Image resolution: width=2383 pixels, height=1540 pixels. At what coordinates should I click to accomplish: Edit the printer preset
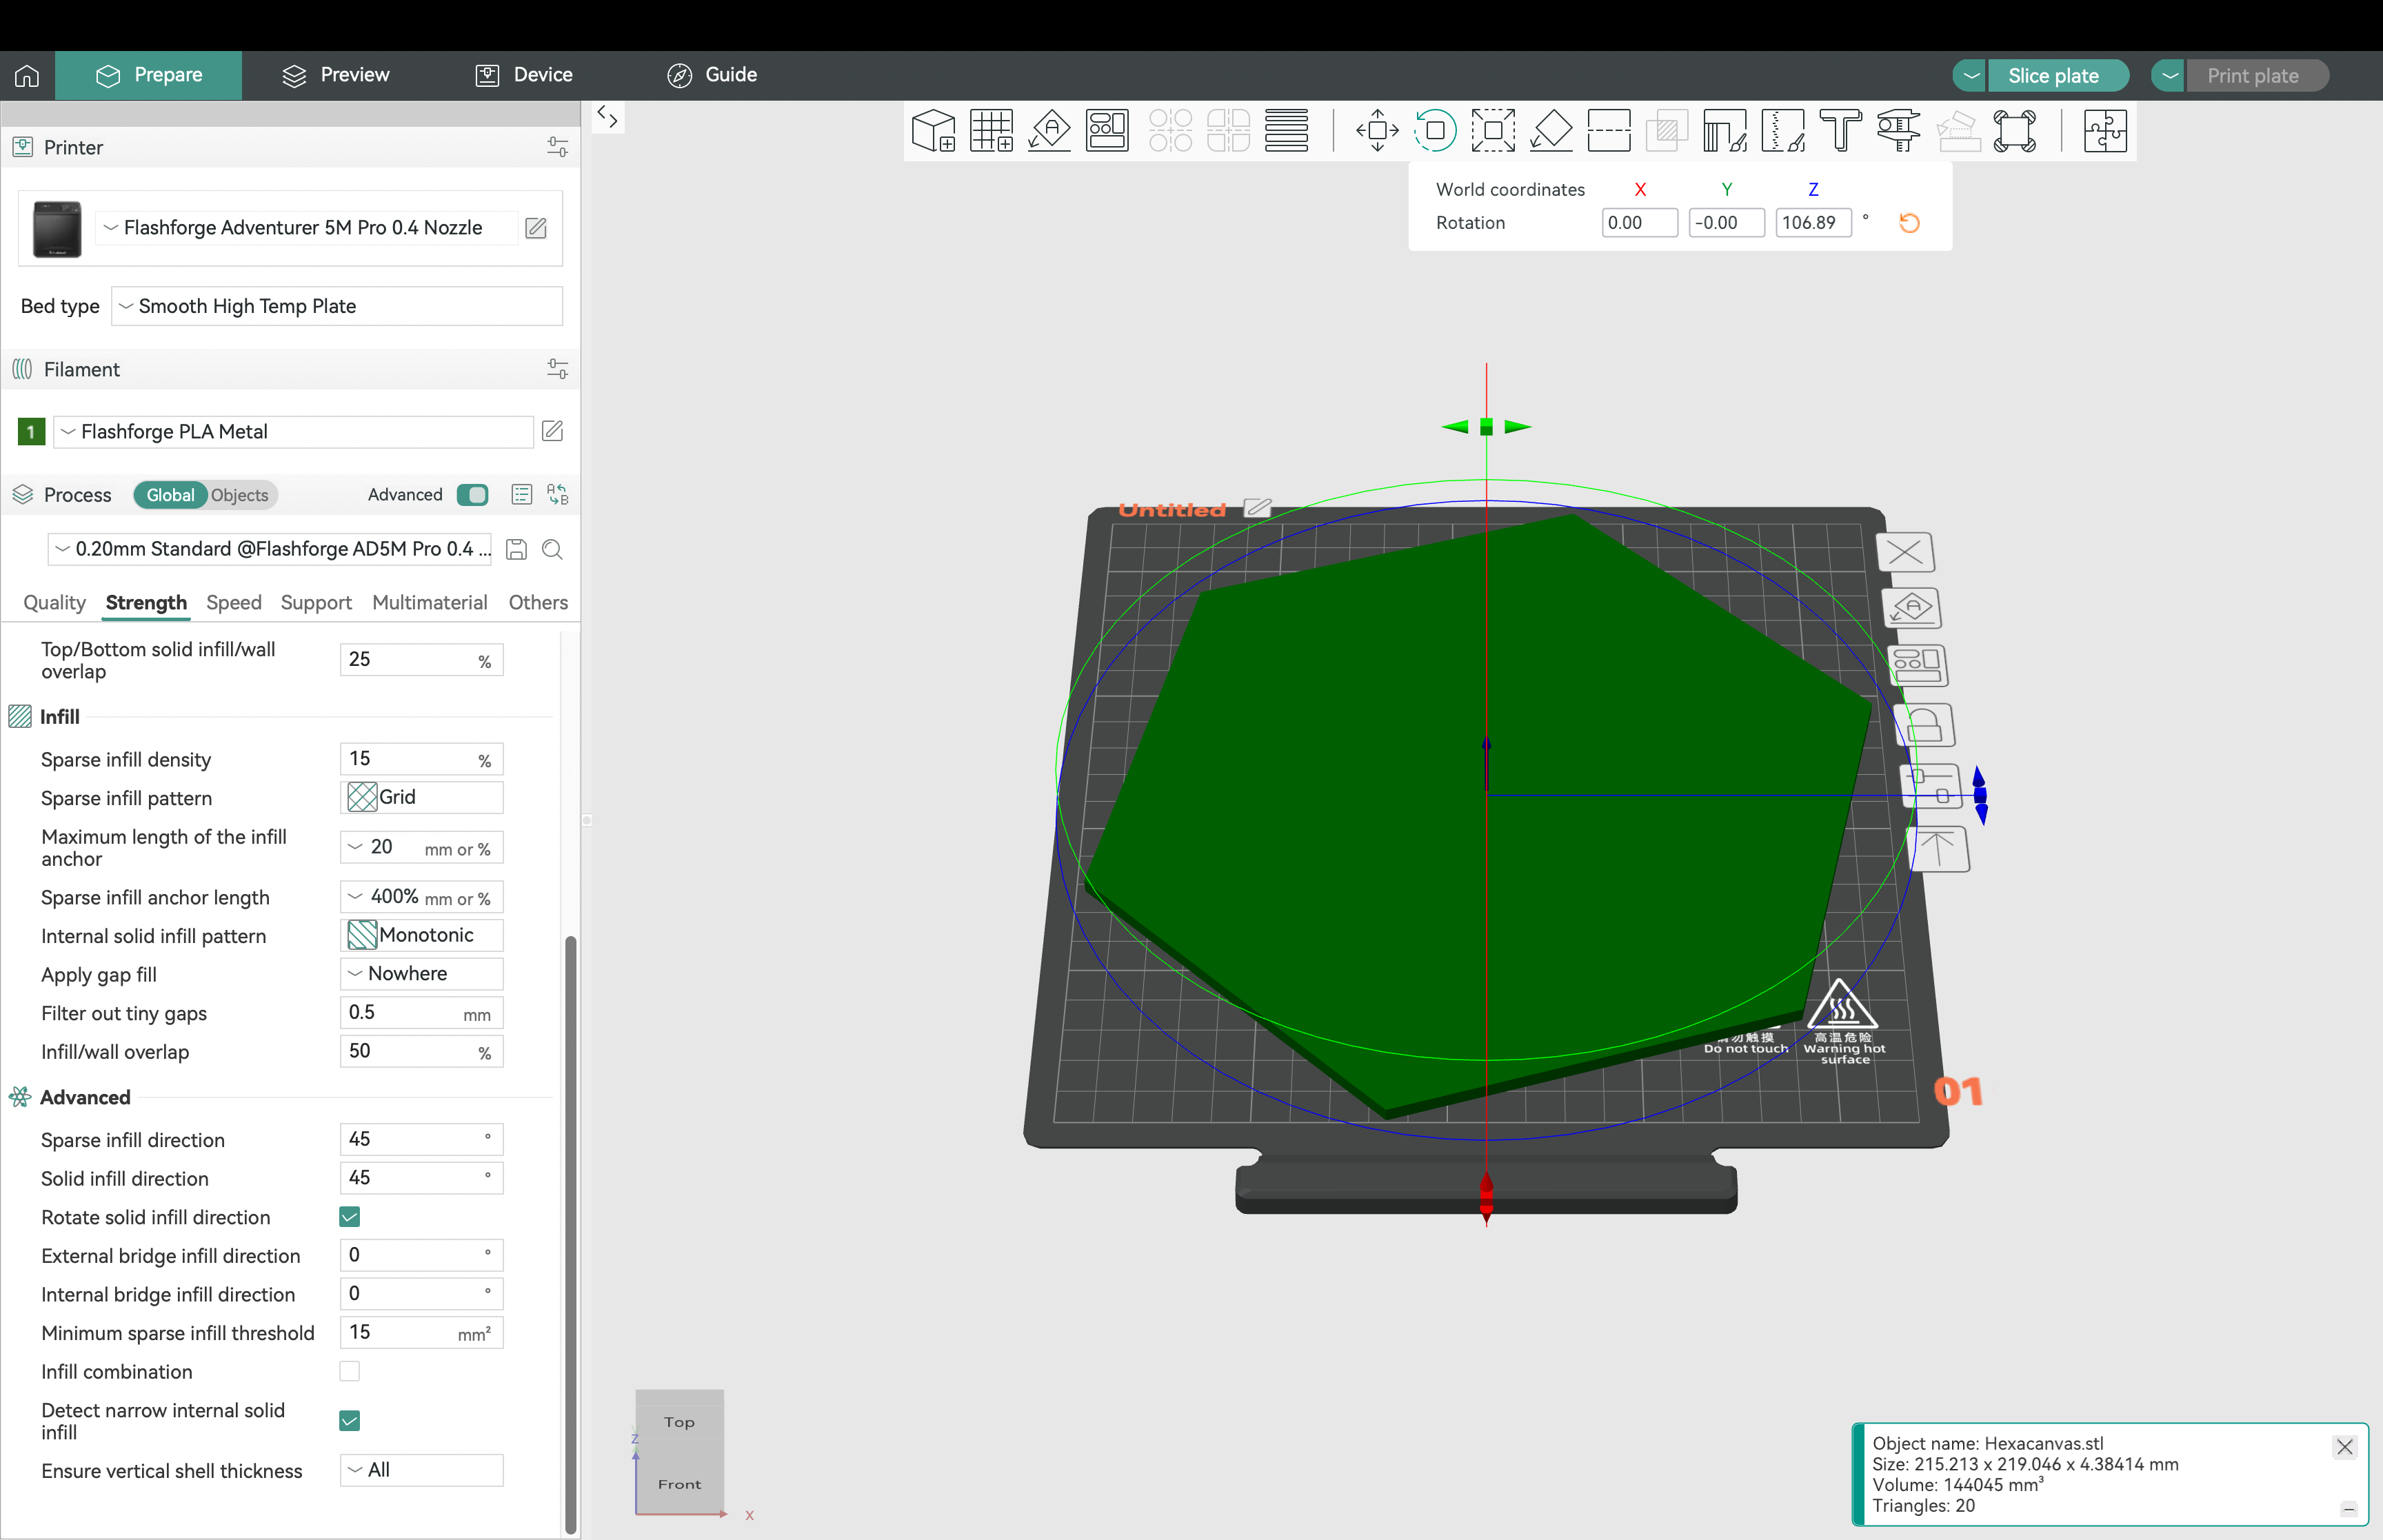(x=536, y=228)
